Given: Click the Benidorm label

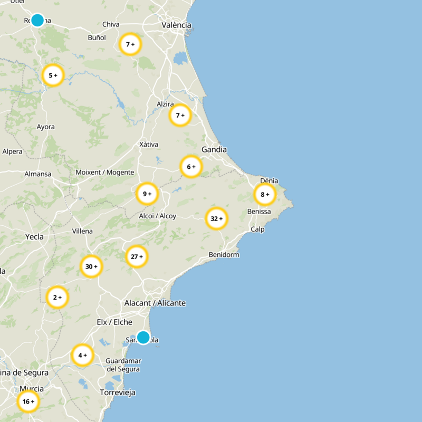Looking at the screenshot, I should click(x=224, y=254).
